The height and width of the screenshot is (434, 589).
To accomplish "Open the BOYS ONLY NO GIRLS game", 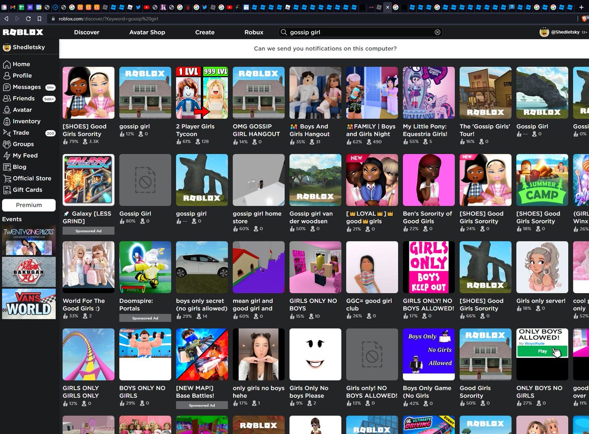I will point(145,354).
